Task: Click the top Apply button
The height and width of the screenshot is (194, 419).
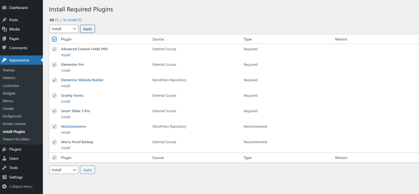Action: pyautogui.click(x=87, y=29)
